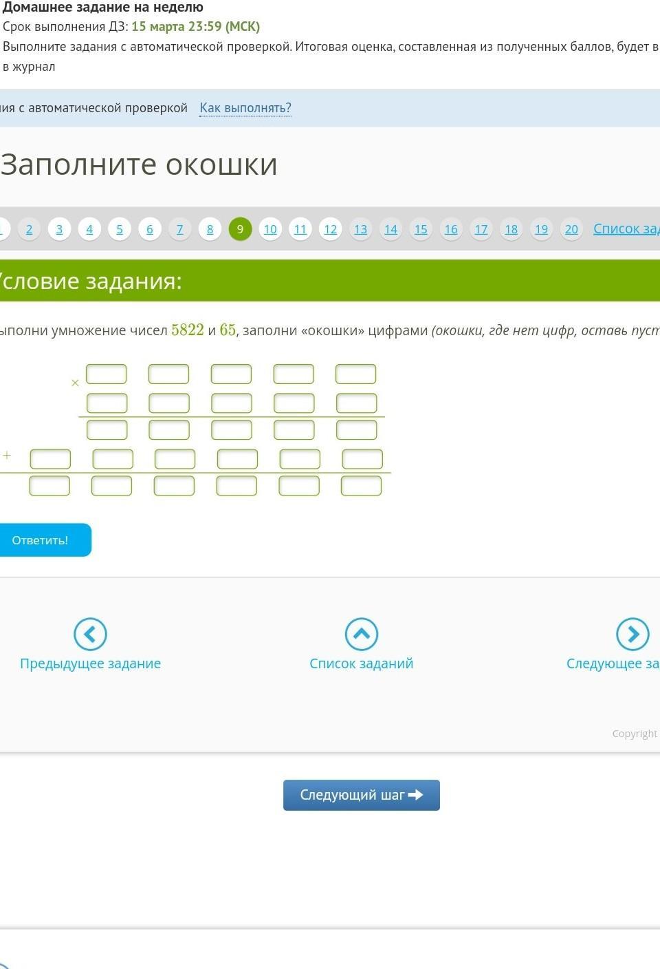Click the last box in the multiplier row
Viewport: 660px width, 969px height.
pos(356,403)
